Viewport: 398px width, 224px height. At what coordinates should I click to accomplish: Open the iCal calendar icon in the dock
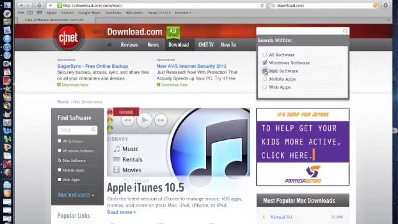pos(7,72)
